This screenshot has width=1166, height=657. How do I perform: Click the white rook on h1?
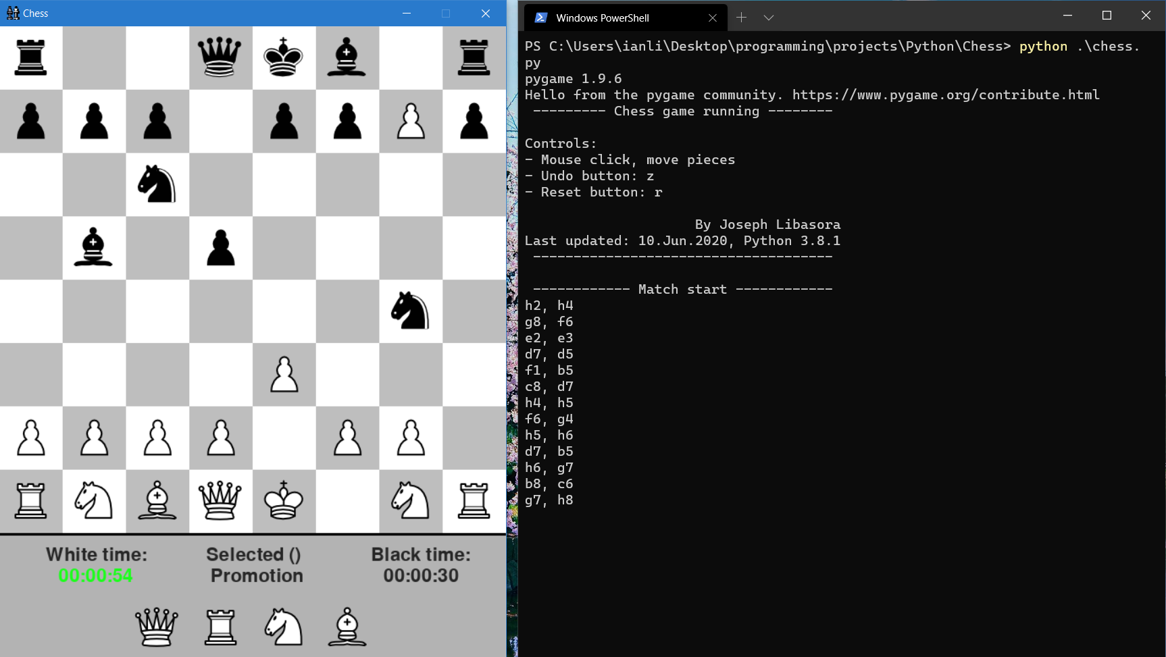[x=474, y=502]
